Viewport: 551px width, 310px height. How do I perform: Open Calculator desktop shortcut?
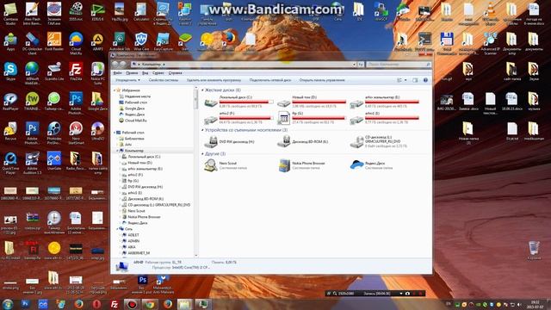141,11
